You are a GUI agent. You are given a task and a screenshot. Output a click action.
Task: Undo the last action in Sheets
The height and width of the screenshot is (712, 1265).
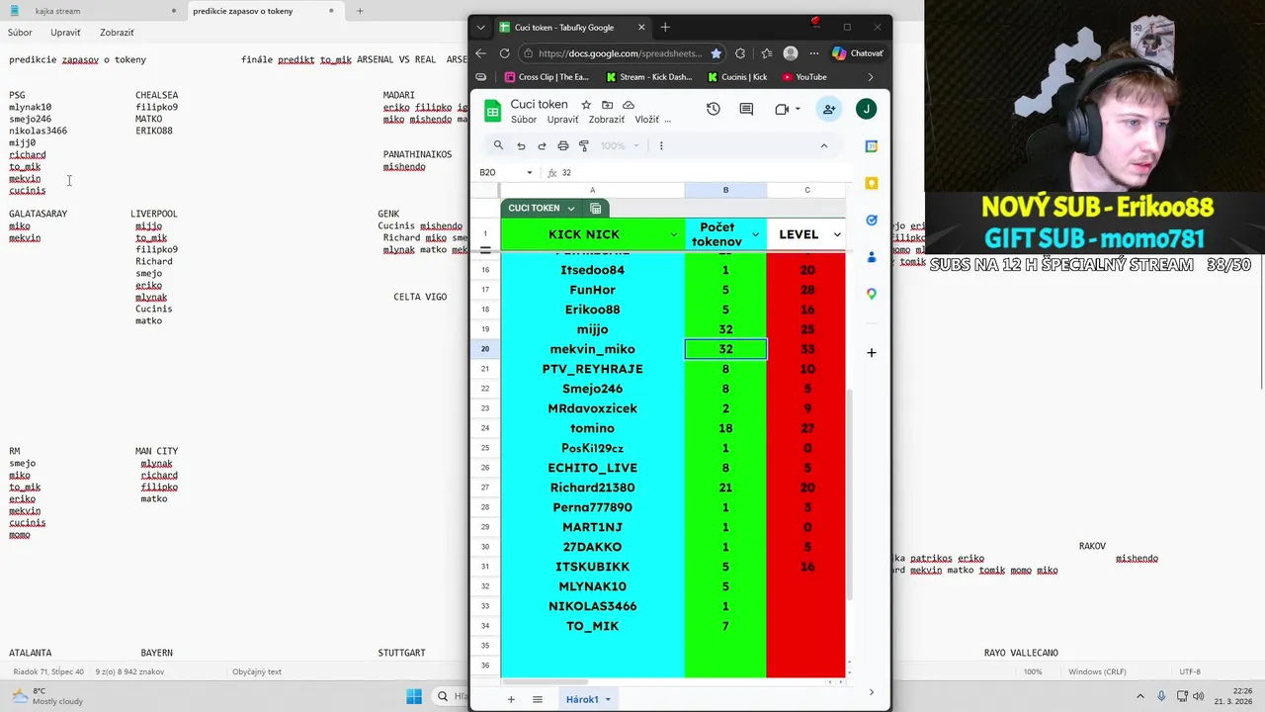click(521, 145)
